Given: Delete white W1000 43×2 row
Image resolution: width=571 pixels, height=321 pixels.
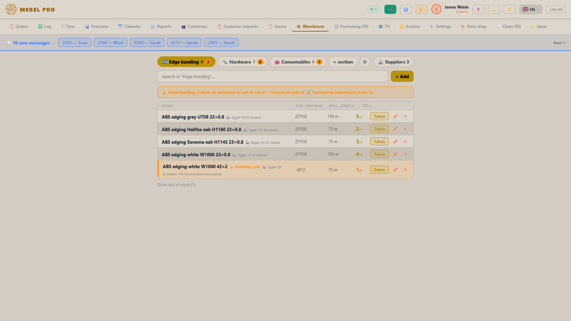Looking at the screenshot, I should tap(405, 170).
